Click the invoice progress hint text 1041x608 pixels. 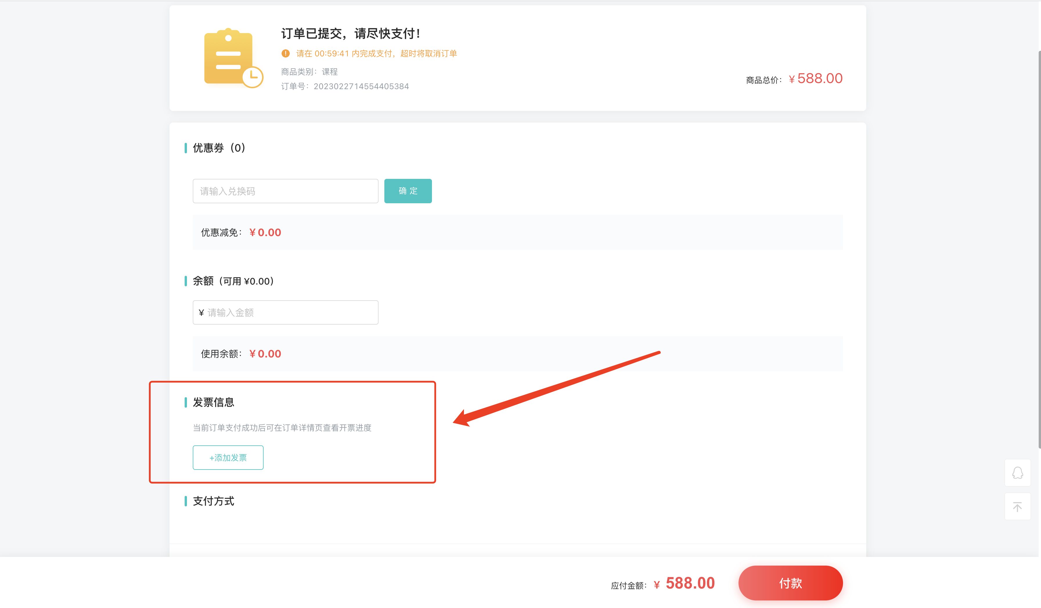point(282,428)
